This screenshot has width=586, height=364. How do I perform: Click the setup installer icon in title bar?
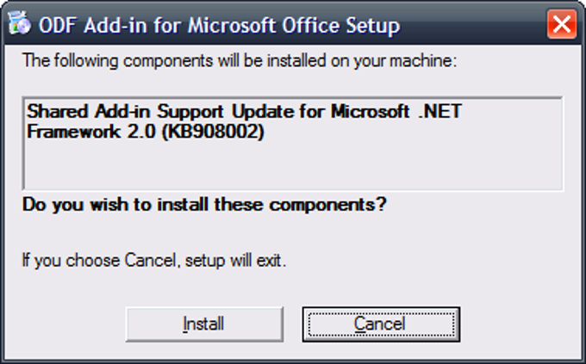[x=20, y=23]
